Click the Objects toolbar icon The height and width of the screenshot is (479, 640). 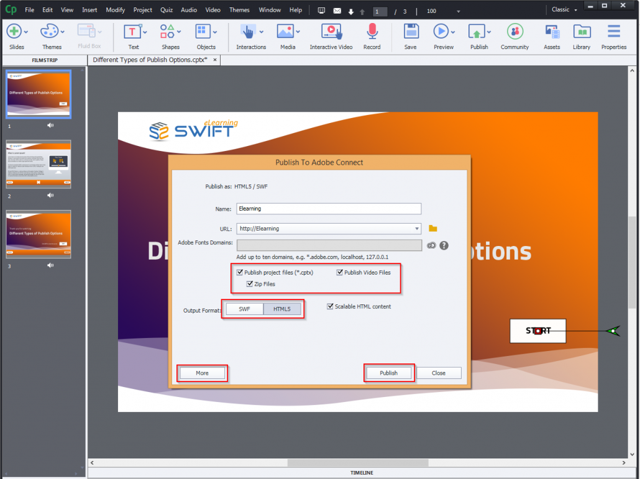(203, 32)
